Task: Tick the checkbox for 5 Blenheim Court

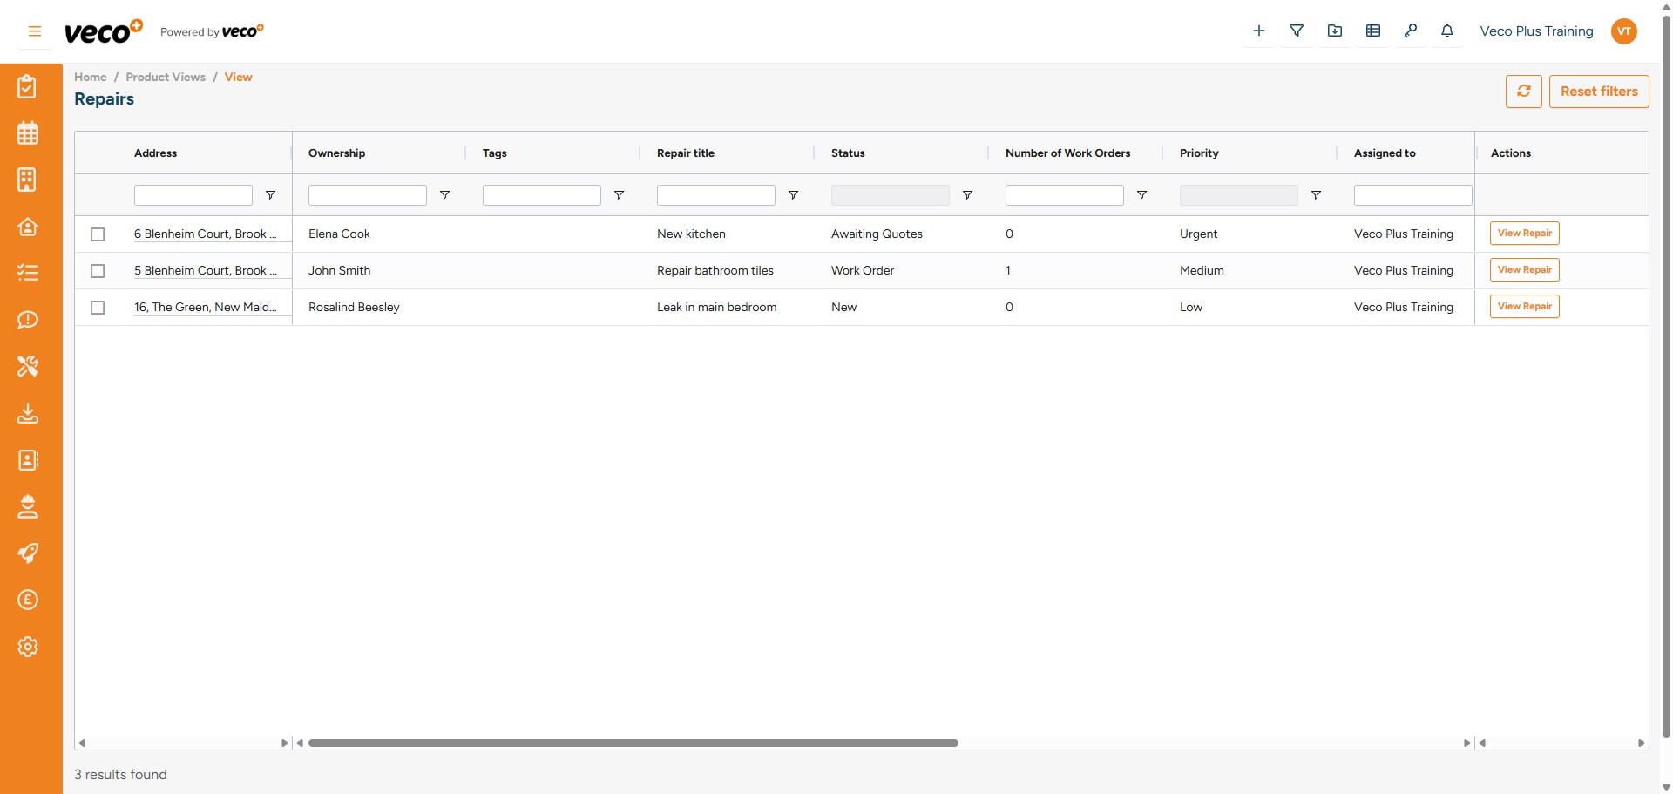Action: click(98, 271)
